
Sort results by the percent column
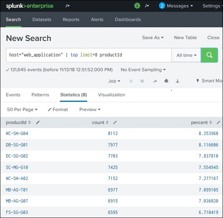(x=202, y=122)
